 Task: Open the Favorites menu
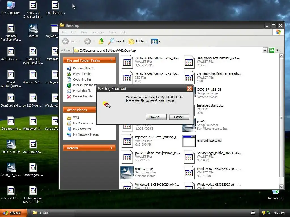point(98,32)
